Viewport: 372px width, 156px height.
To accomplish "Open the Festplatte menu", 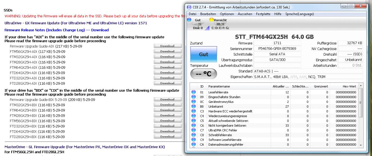I will [263, 14].
